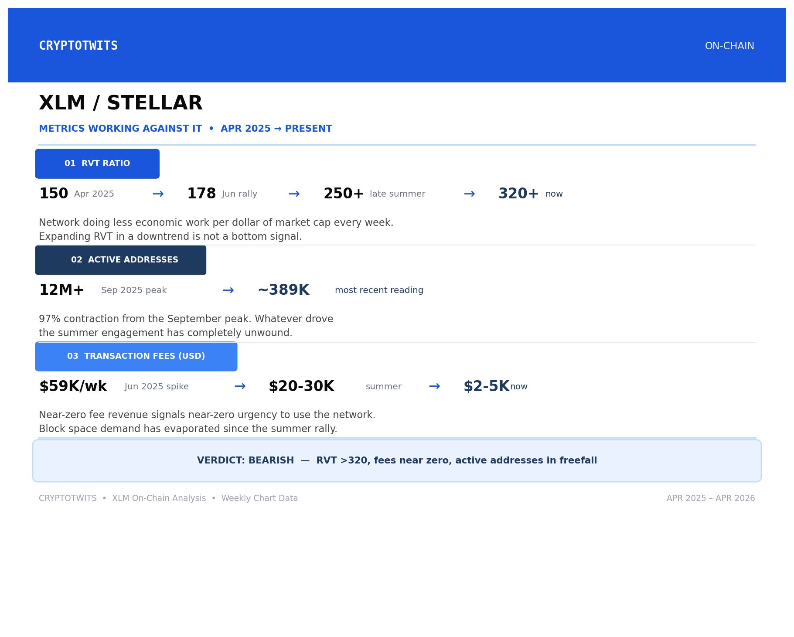Click the Sep 2025 peak label
The width and height of the screenshot is (794, 637).
coord(134,290)
